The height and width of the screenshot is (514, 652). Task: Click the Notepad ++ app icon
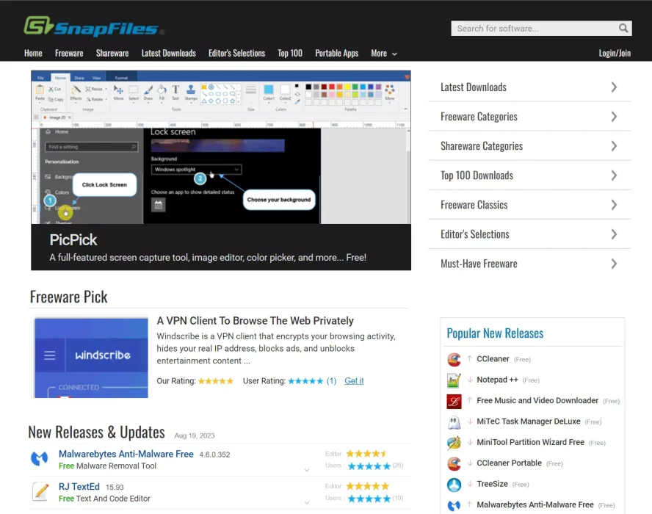click(454, 380)
